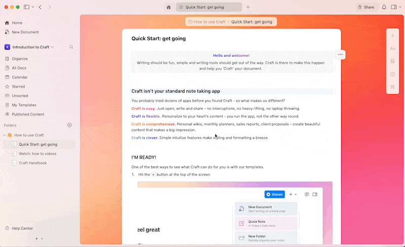Click the document title Quick Start: get going
Screen dimensions: 405x247
(158, 38)
